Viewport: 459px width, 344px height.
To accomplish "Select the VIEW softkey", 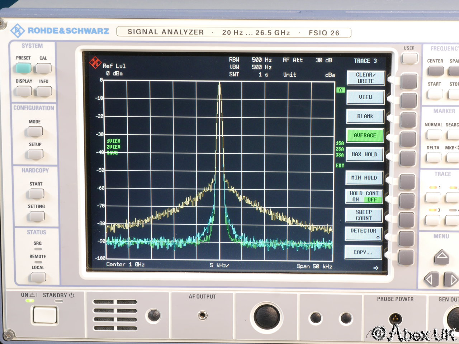I will click(365, 97).
